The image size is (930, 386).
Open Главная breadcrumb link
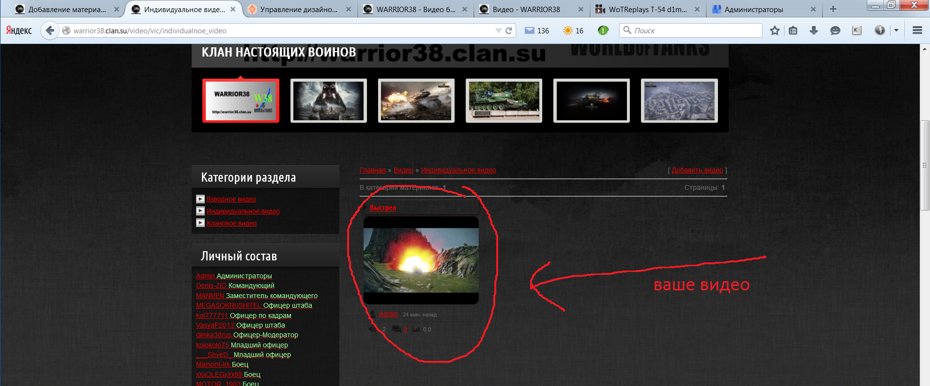373,170
